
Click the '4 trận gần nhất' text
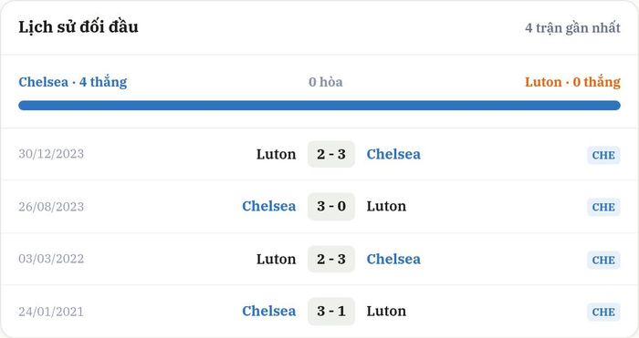(572, 27)
